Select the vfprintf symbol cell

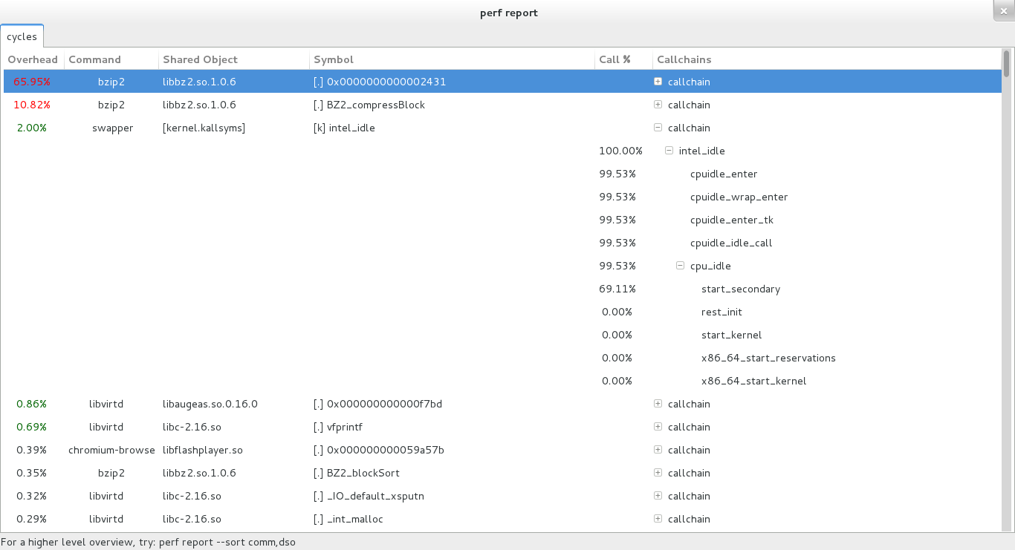click(338, 427)
